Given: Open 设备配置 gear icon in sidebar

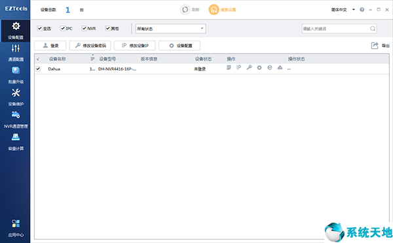Looking at the screenshot, I should [16, 26].
